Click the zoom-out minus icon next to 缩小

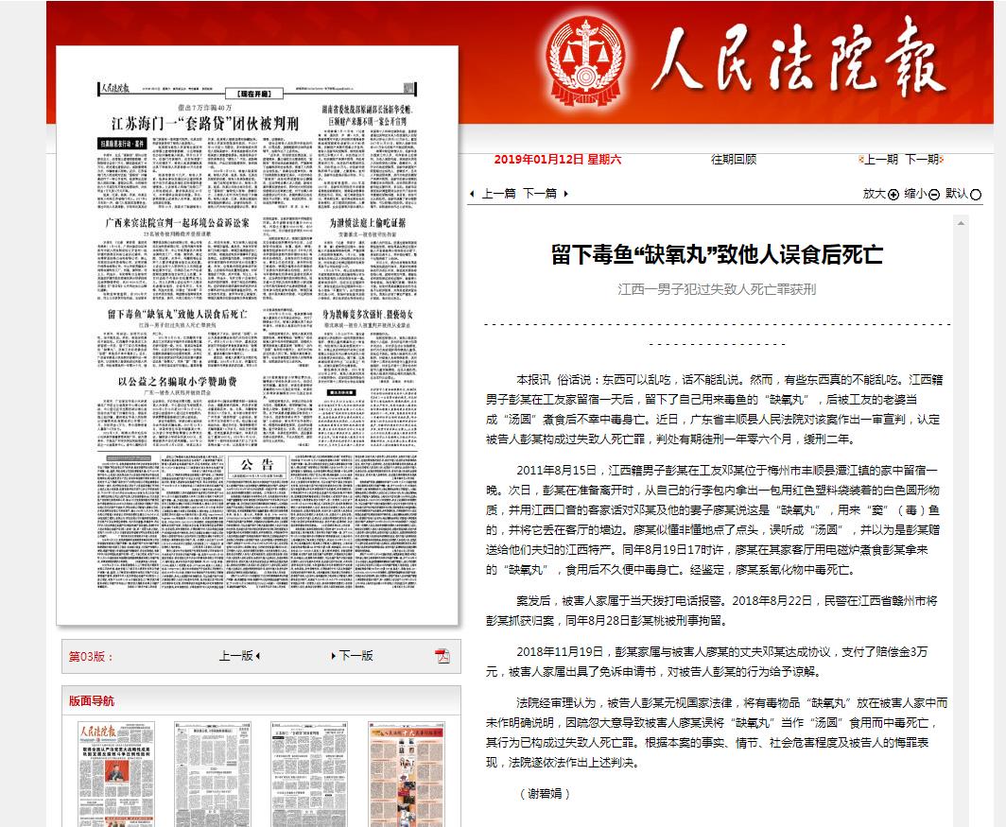[x=934, y=195]
